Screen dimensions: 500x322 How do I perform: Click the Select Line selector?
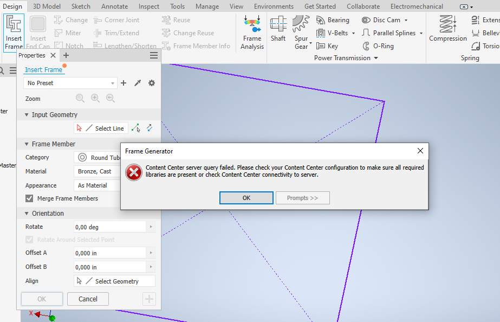(x=101, y=128)
